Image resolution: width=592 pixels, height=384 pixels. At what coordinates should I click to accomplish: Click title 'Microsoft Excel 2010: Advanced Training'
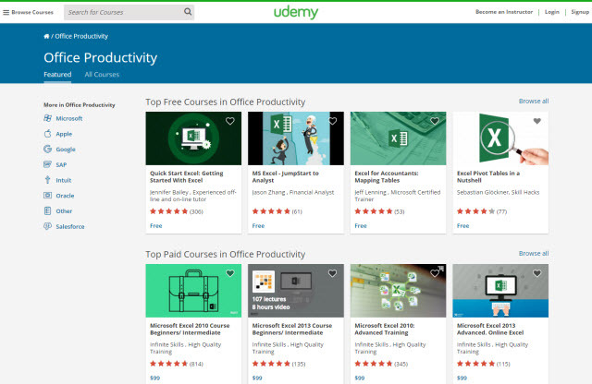coord(385,329)
